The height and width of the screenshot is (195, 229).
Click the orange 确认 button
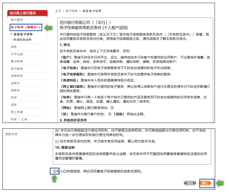click(x=205, y=183)
